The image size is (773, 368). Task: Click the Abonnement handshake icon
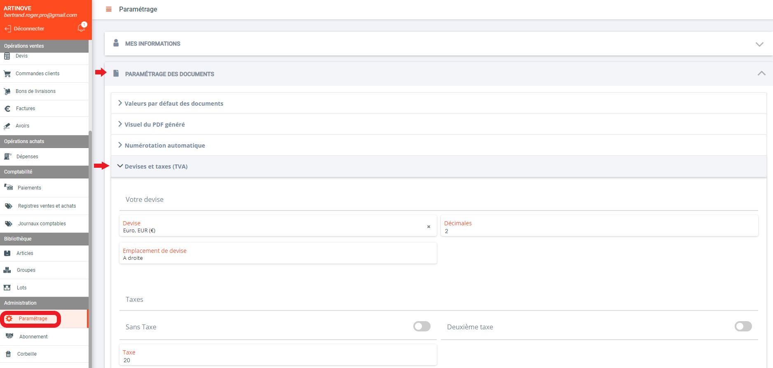[9, 336]
